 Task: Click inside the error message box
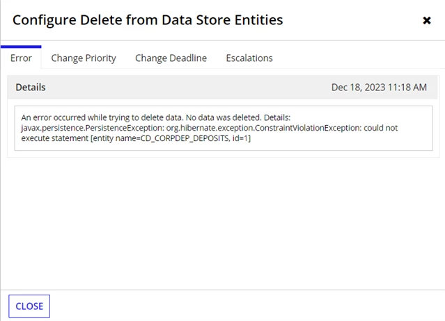pos(224,128)
